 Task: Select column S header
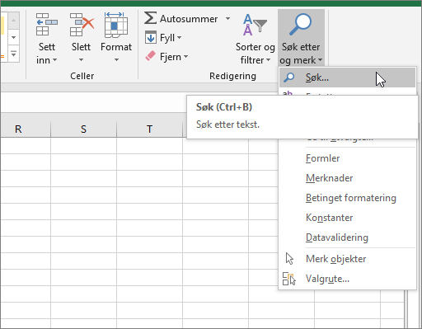coord(83,129)
